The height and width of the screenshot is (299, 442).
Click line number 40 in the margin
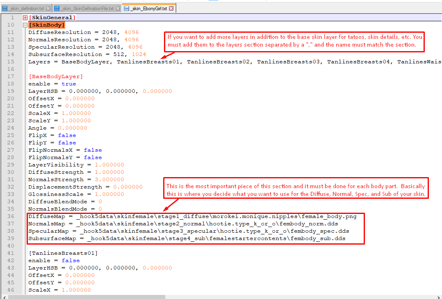click(x=11, y=245)
